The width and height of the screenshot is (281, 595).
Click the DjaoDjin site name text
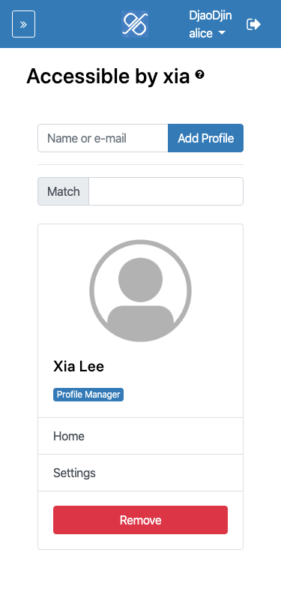pyautogui.click(x=211, y=16)
